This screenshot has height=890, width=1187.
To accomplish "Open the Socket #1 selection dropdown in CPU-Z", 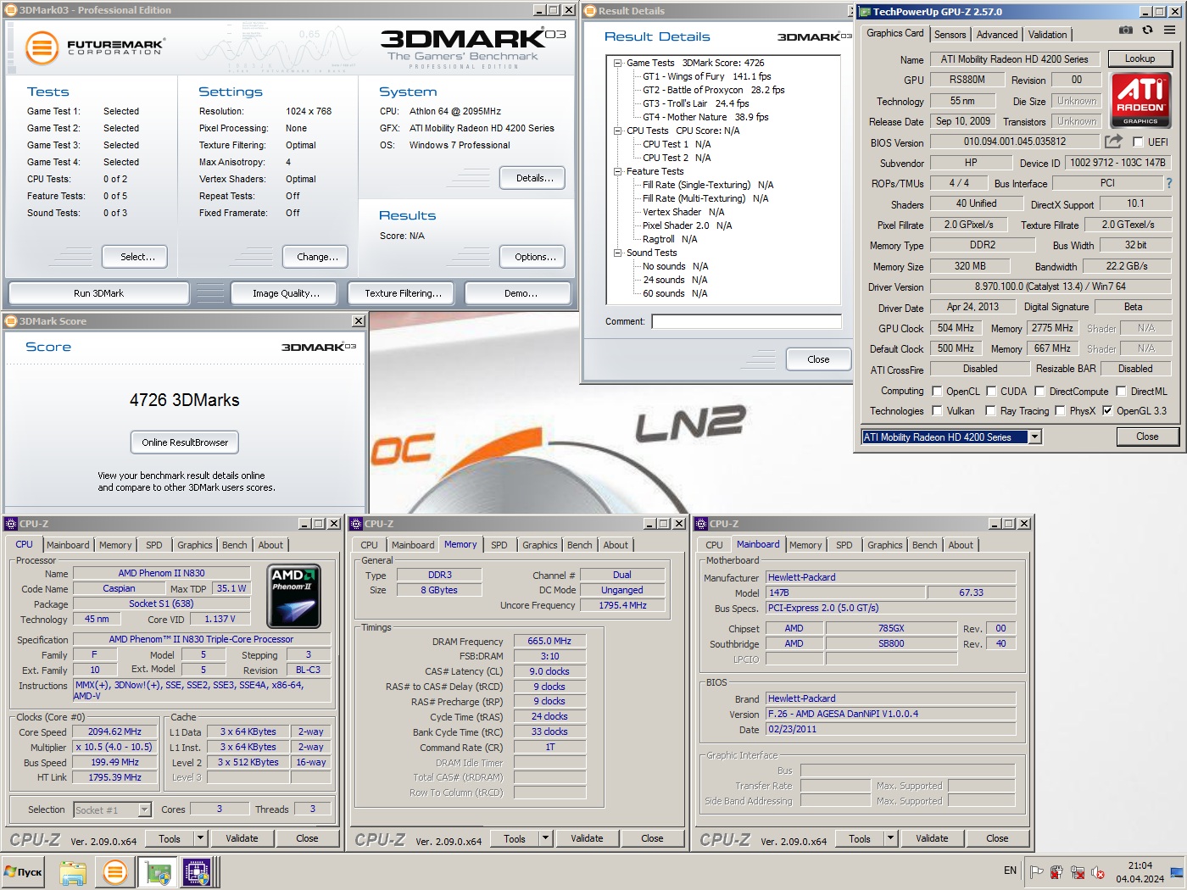I will click(144, 810).
